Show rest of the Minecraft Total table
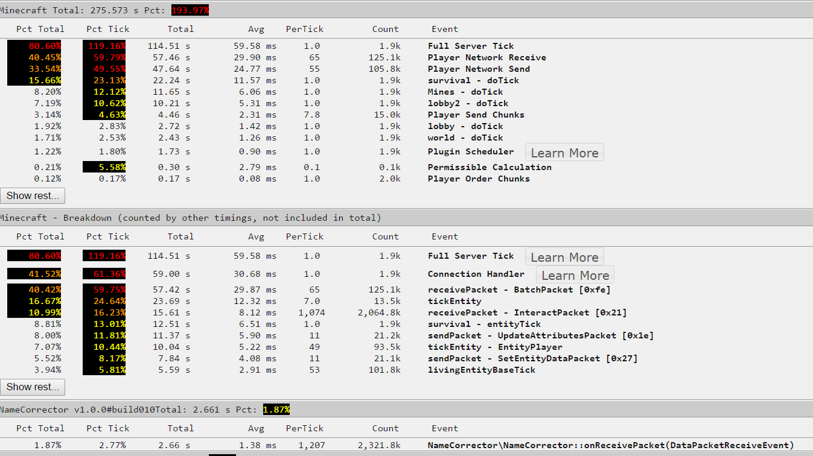This screenshot has height=456, width=813. point(33,195)
